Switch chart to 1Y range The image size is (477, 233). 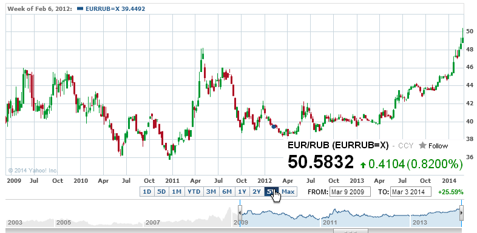pyautogui.click(x=242, y=192)
